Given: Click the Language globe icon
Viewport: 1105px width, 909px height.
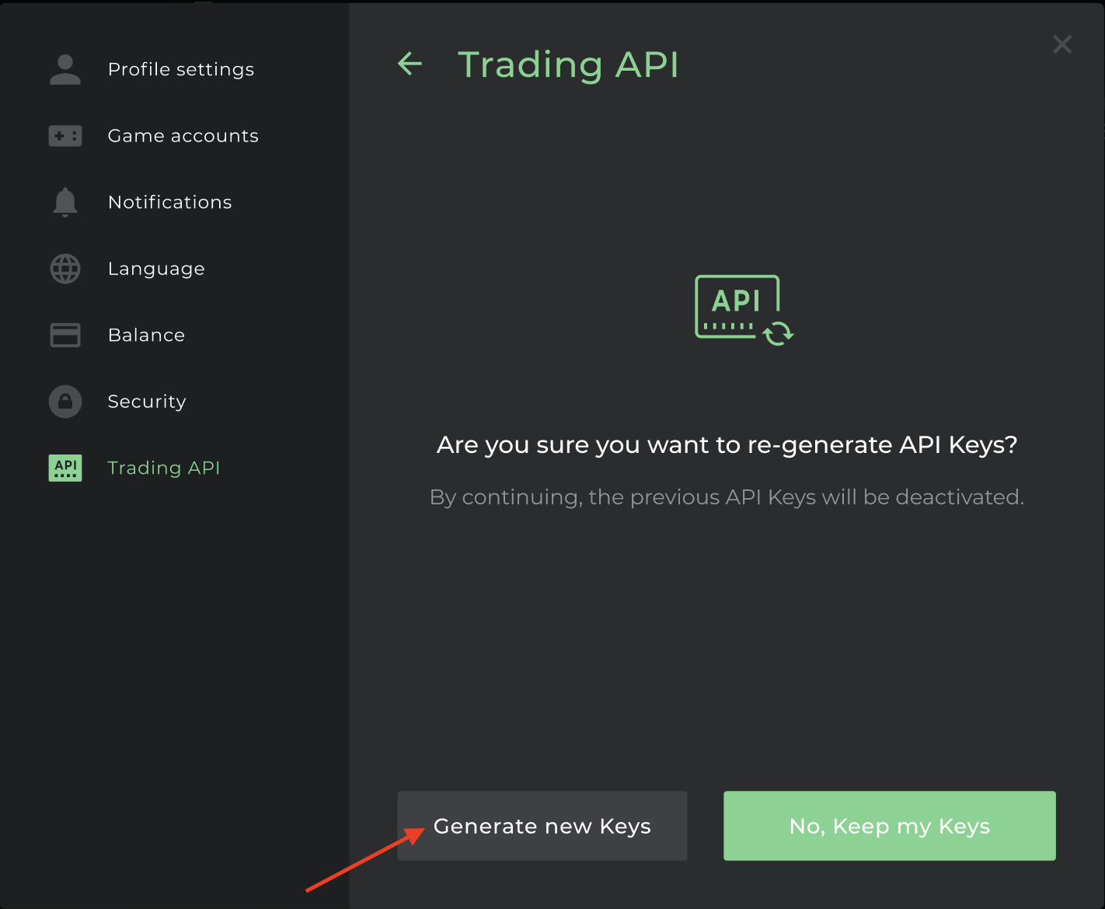Looking at the screenshot, I should [65, 269].
